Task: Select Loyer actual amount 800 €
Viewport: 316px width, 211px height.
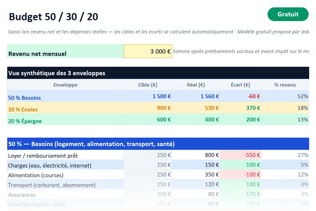Action: [x=196, y=155]
